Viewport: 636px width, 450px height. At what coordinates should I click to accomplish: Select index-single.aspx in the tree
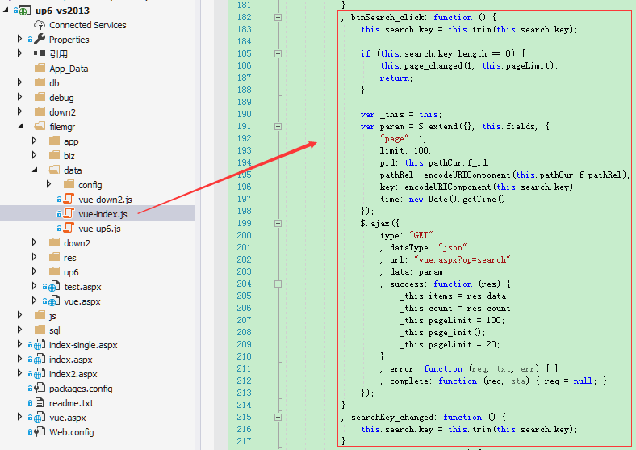(83, 345)
